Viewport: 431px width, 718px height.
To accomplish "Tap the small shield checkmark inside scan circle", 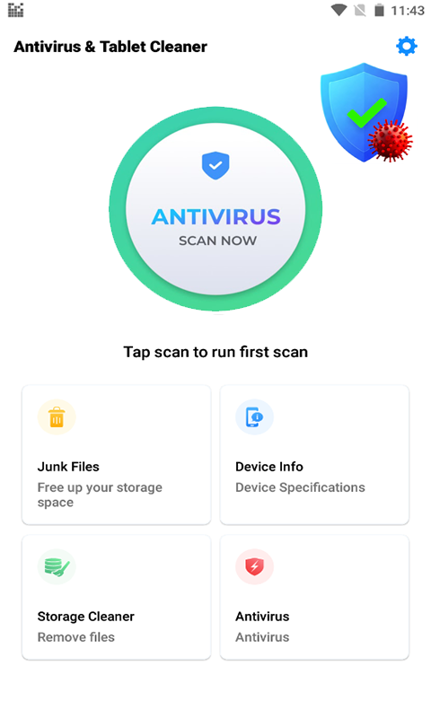I will [x=215, y=165].
